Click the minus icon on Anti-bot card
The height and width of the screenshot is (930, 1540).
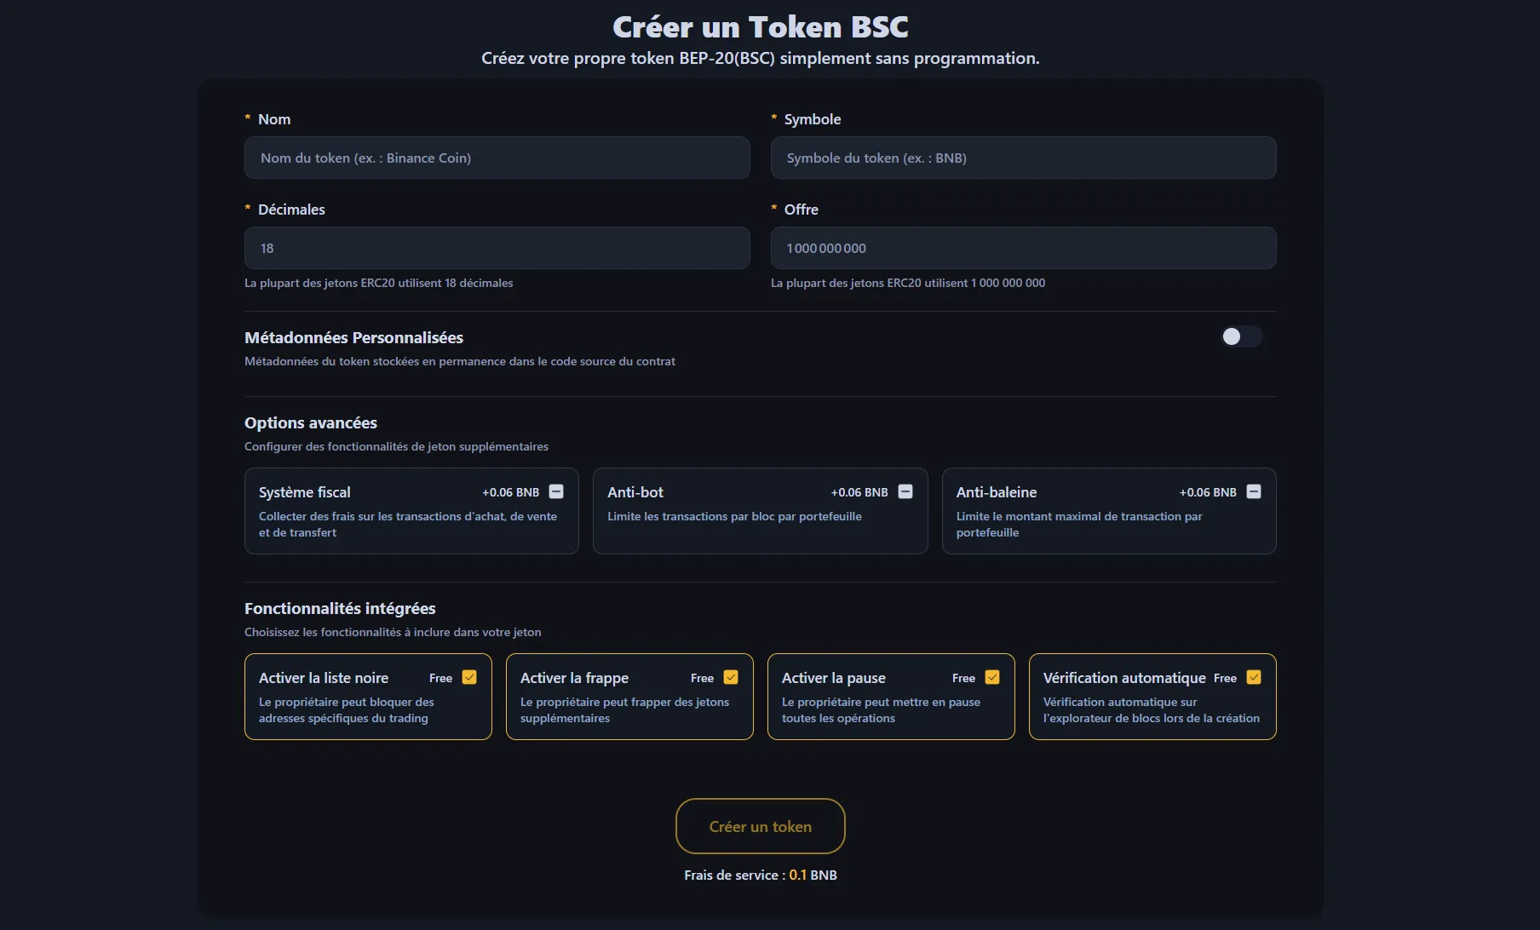tap(906, 491)
